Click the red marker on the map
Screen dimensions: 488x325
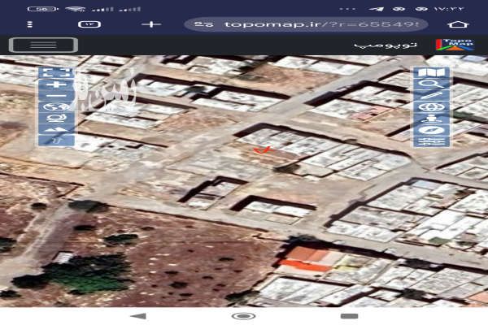tap(264, 150)
